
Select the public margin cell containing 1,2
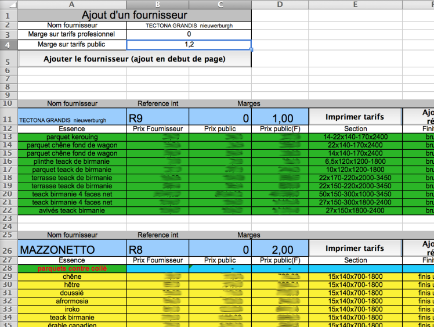click(x=189, y=45)
